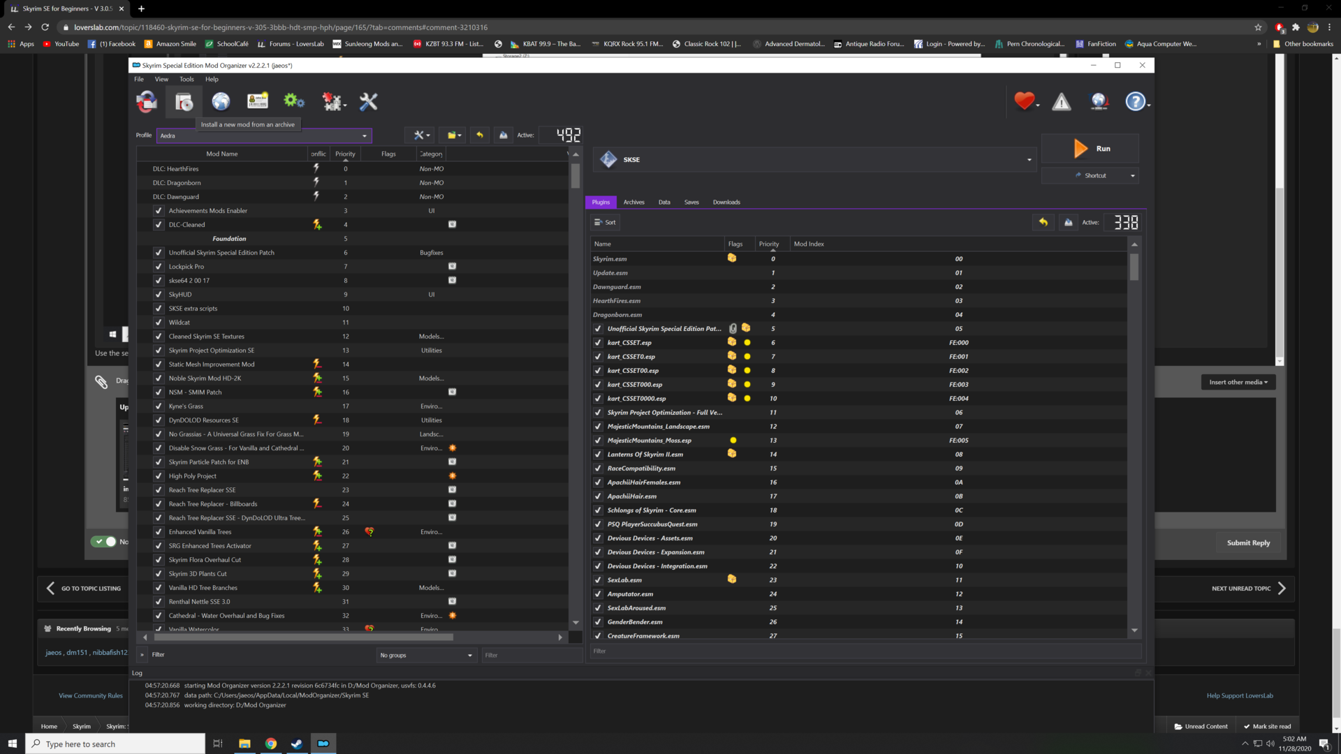The image size is (1341, 754).
Task: Click create backup icon above mod list
Action: click(504, 135)
